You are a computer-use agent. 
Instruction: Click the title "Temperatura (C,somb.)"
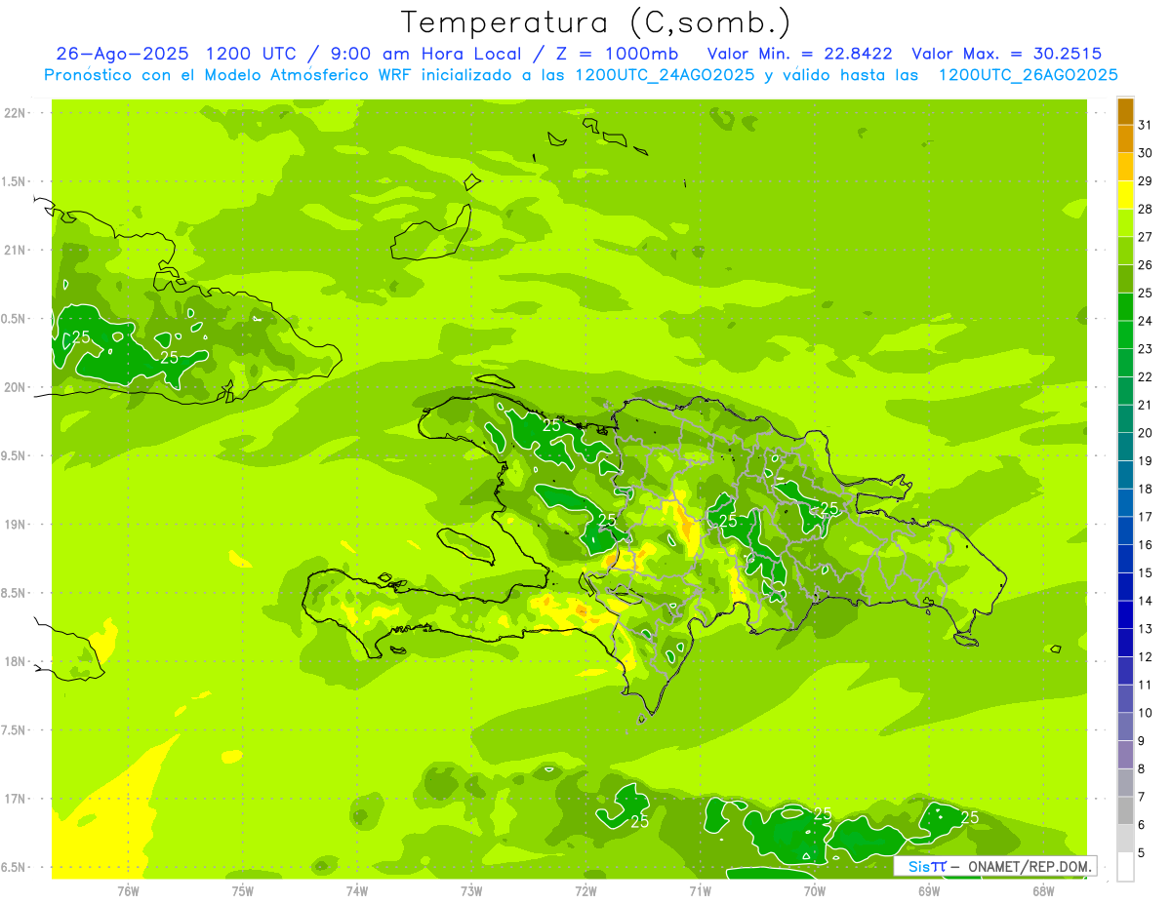596,23
